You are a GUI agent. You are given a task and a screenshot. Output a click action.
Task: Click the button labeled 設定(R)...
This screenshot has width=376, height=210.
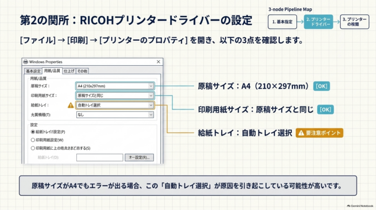(x=139, y=158)
